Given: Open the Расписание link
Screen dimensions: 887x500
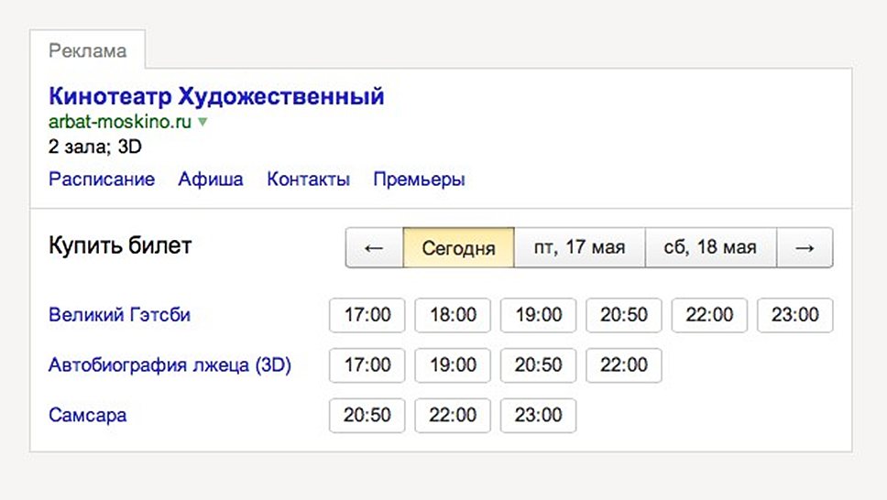Looking at the screenshot, I should point(102,179).
